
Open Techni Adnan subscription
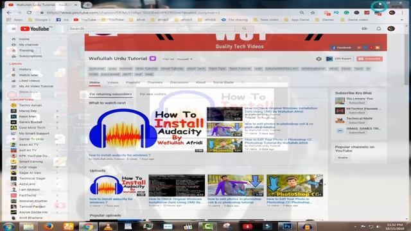(x=30, y=105)
